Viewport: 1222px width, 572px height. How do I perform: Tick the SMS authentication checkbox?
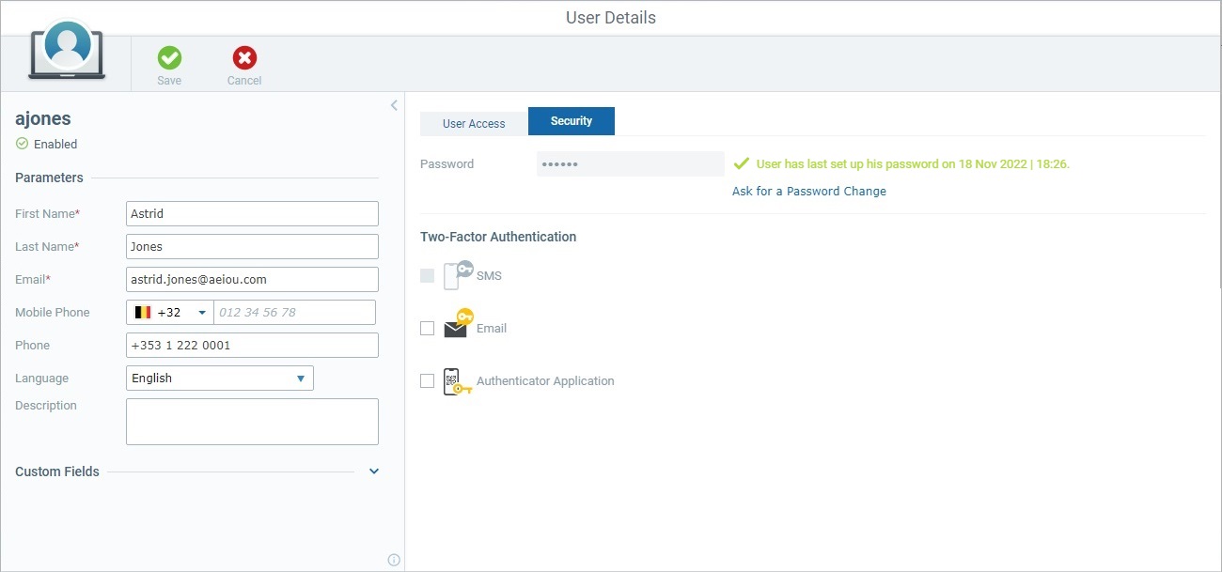pos(427,276)
